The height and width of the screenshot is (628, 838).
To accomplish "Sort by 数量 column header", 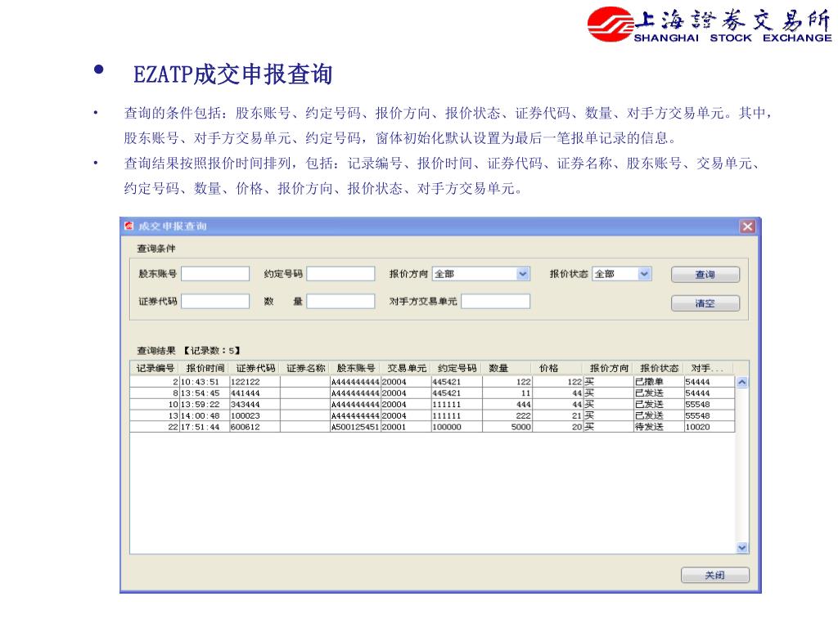I will click(507, 369).
